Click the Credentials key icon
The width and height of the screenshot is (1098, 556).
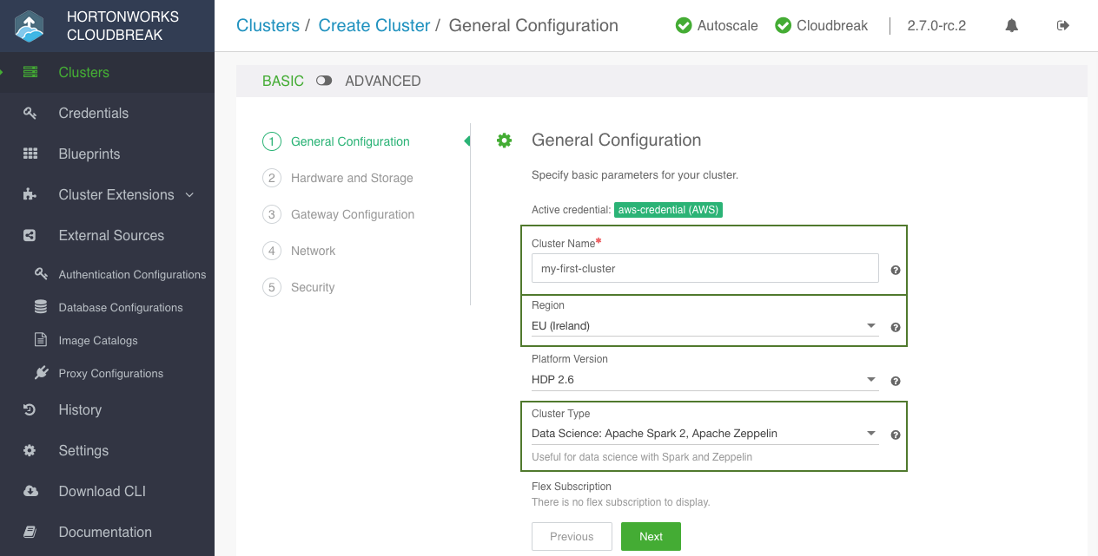(30, 113)
